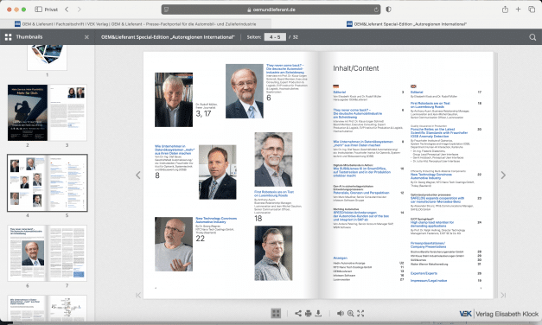Jump to the first page icon
The width and height of the screenshot is (542, 325).
(x=138, y=295)
